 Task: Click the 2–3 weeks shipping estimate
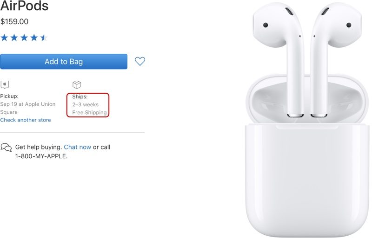pyautogui.click(x=86, y=104)
